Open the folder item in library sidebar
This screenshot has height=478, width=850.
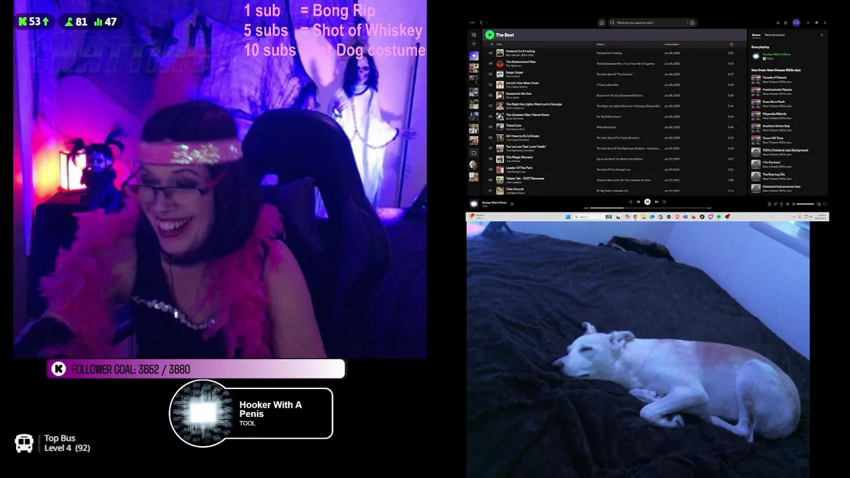click(473, 153)
